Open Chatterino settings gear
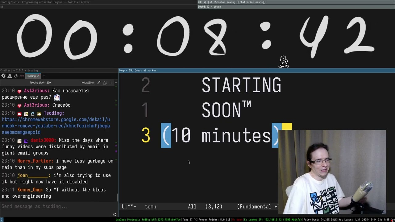Image resolution: width=395 pixels, height=222 pixels. click(x=3, y=76)
